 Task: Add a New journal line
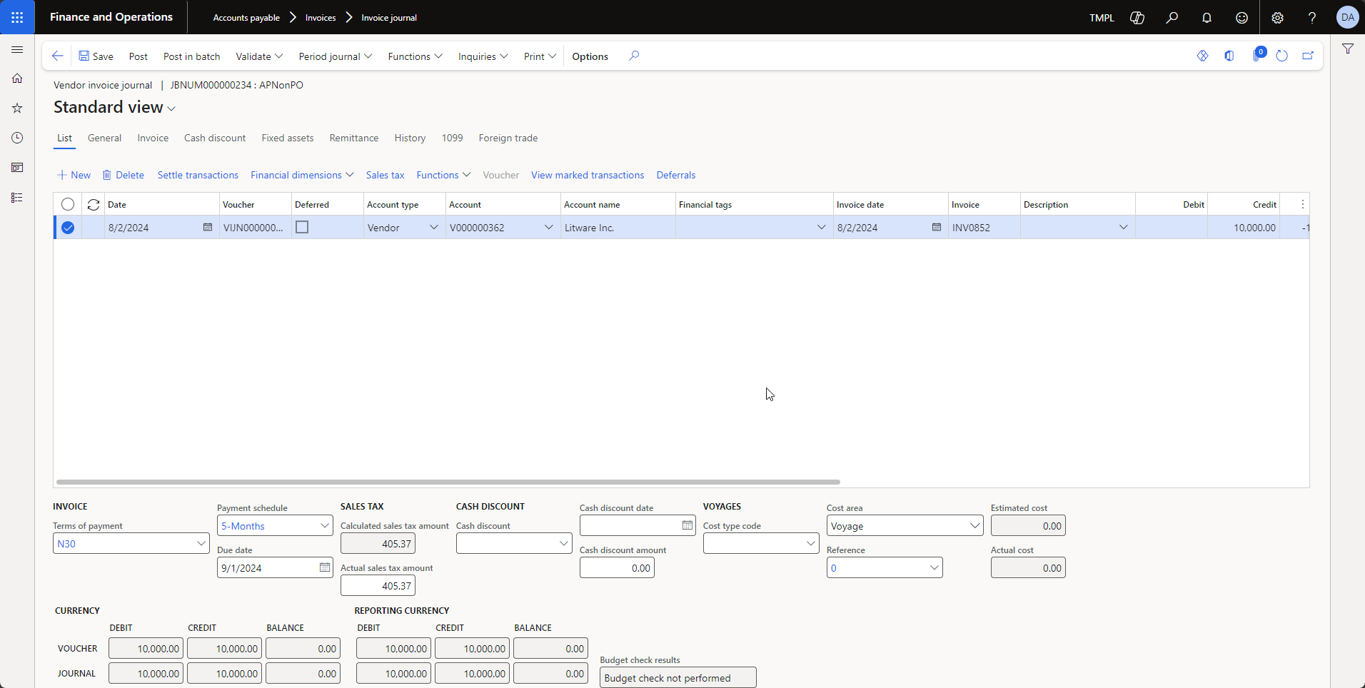74,175
